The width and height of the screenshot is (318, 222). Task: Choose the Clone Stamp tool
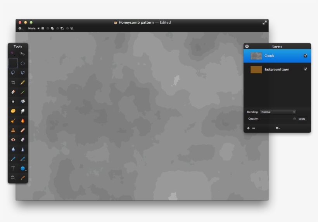click(x=13, y=130)
